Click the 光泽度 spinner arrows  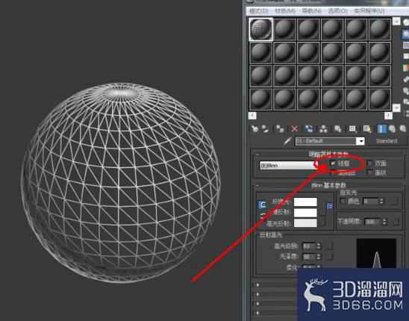pyautogui.click(x=319, y=257)
